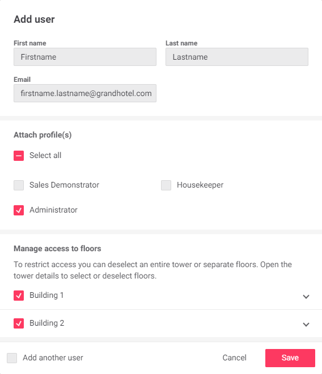Click the Select all label text

(45, 155)
